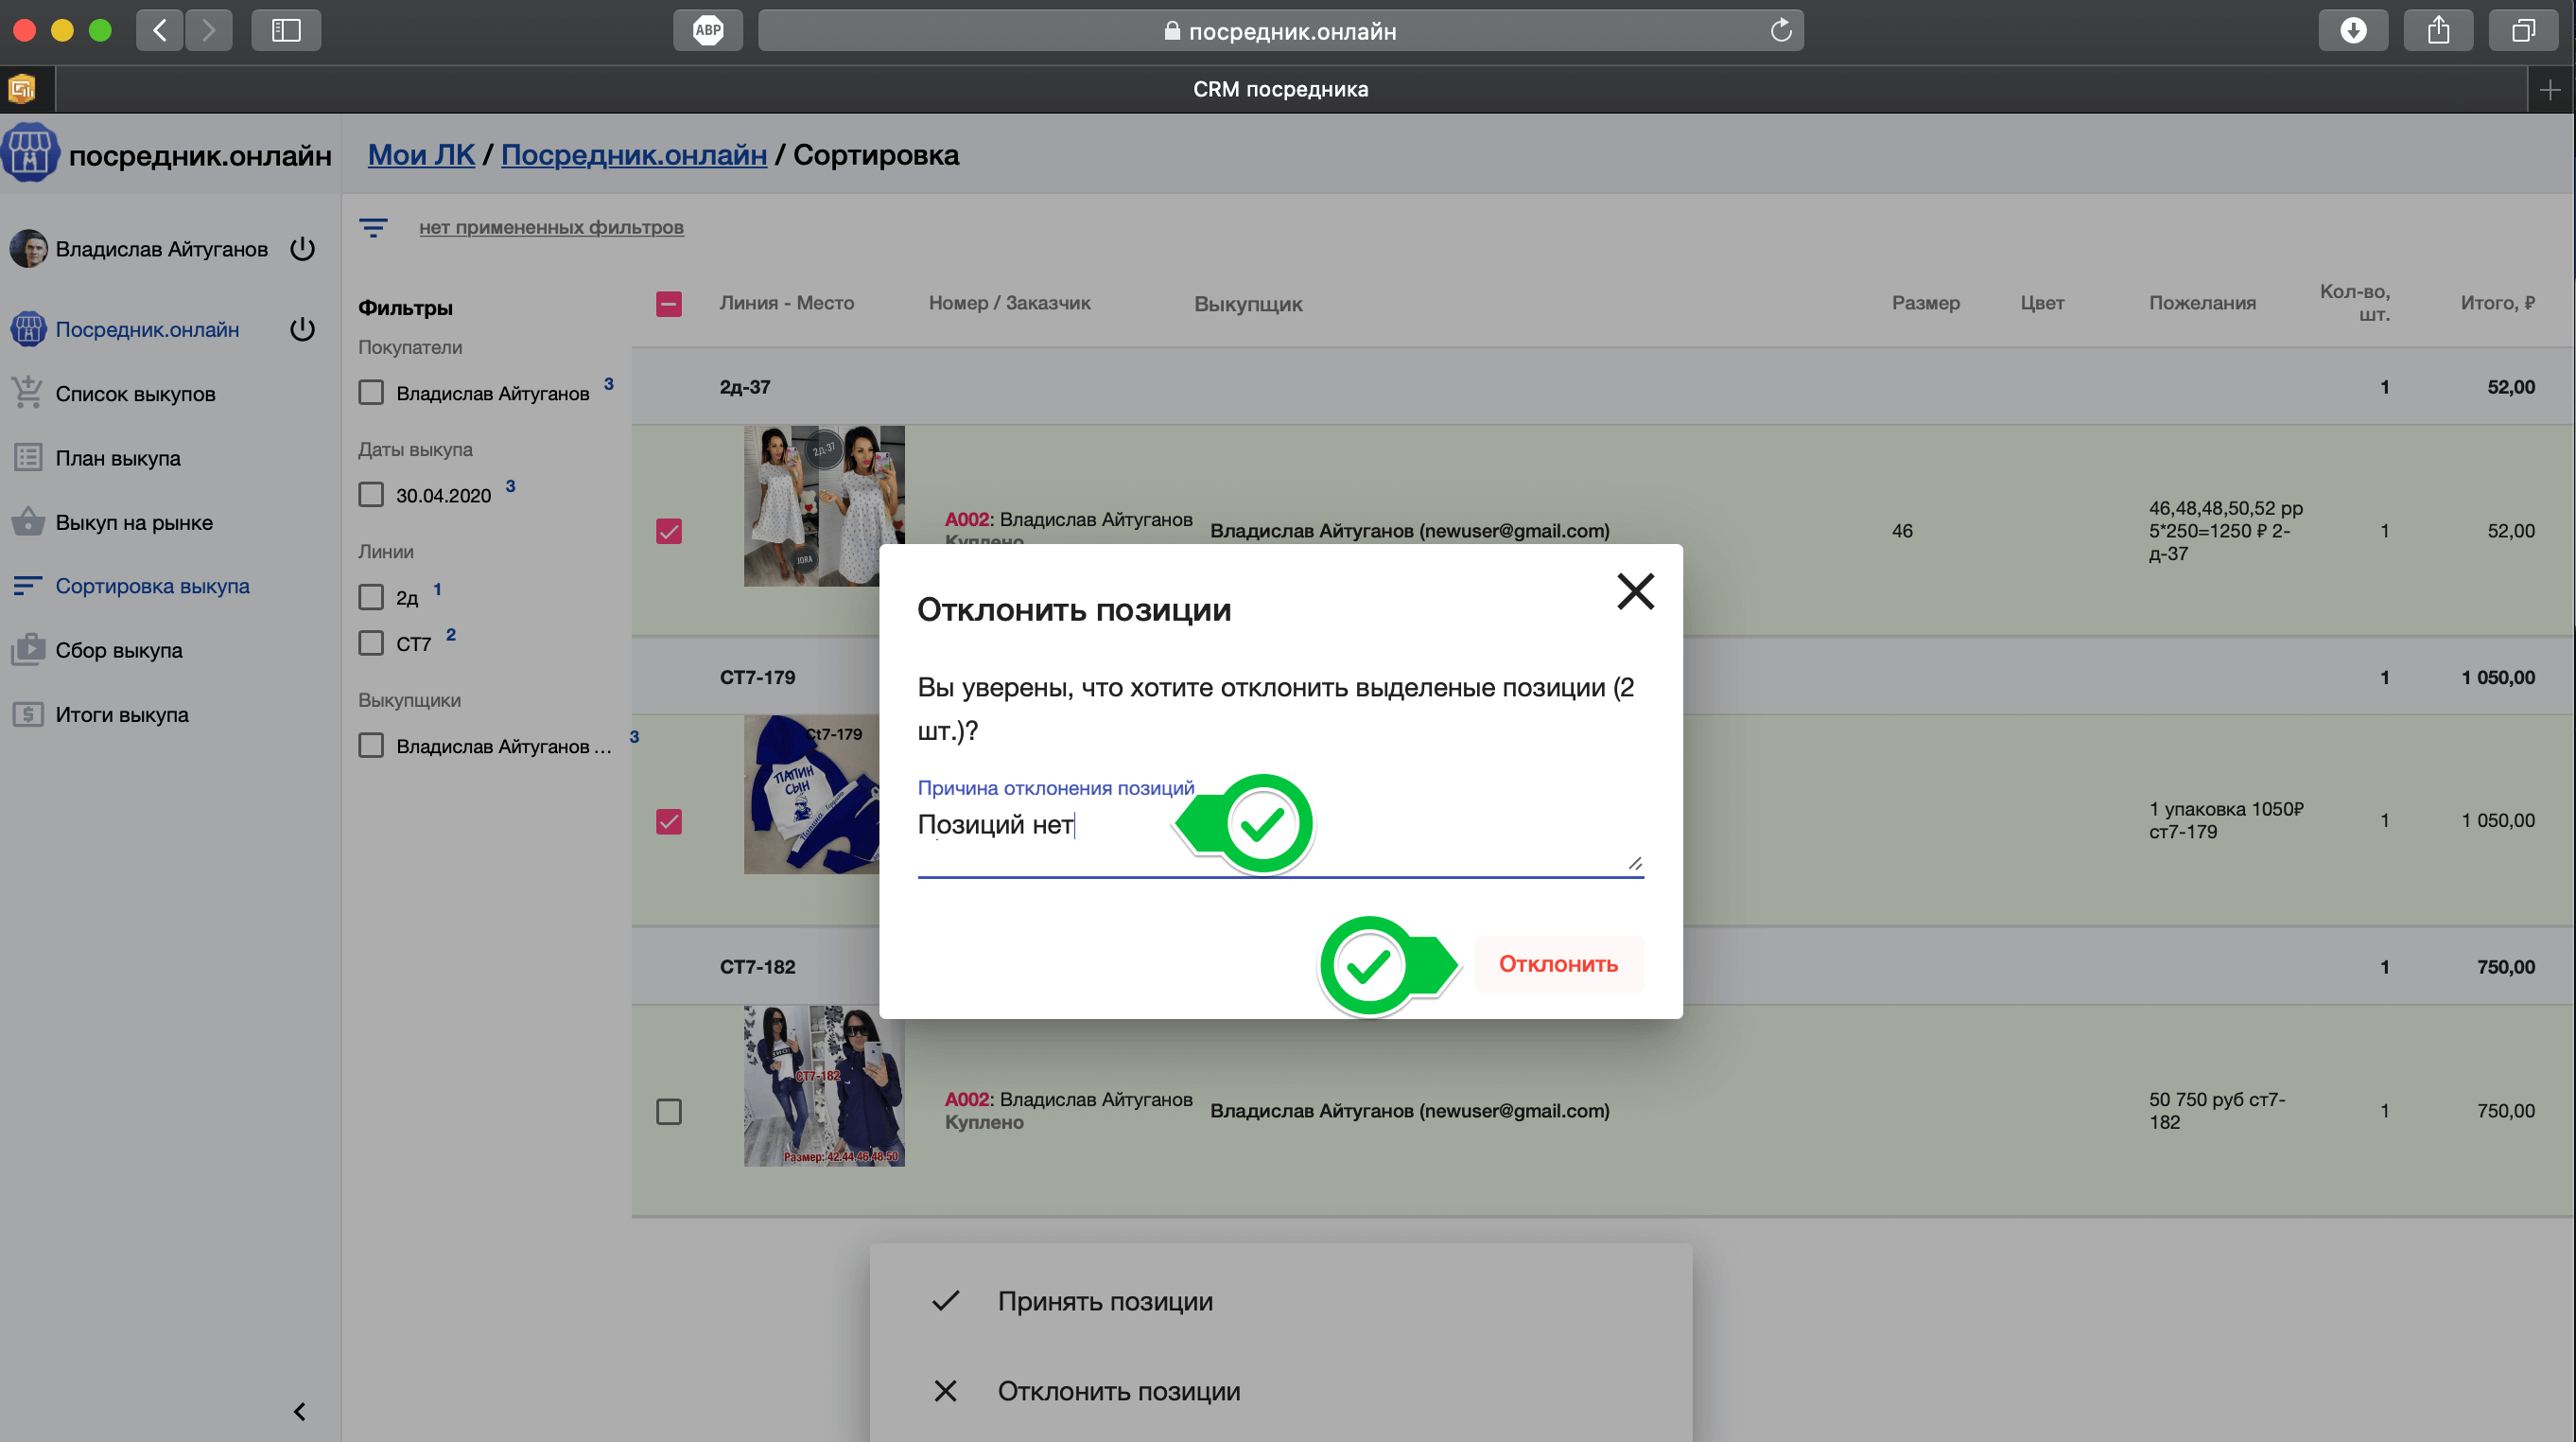Close the Отклонить позиции dialog
The width and height of the screenshot is (2576, 1442).
1635,591
